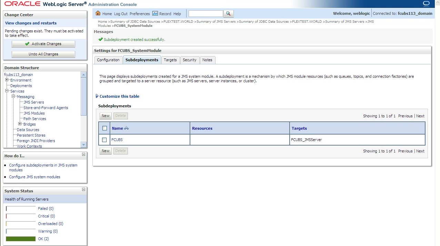The width and height of the screenshot is (440, 246).
Task: Open the FCUBS subdeployment link
Action: (117, 140)
